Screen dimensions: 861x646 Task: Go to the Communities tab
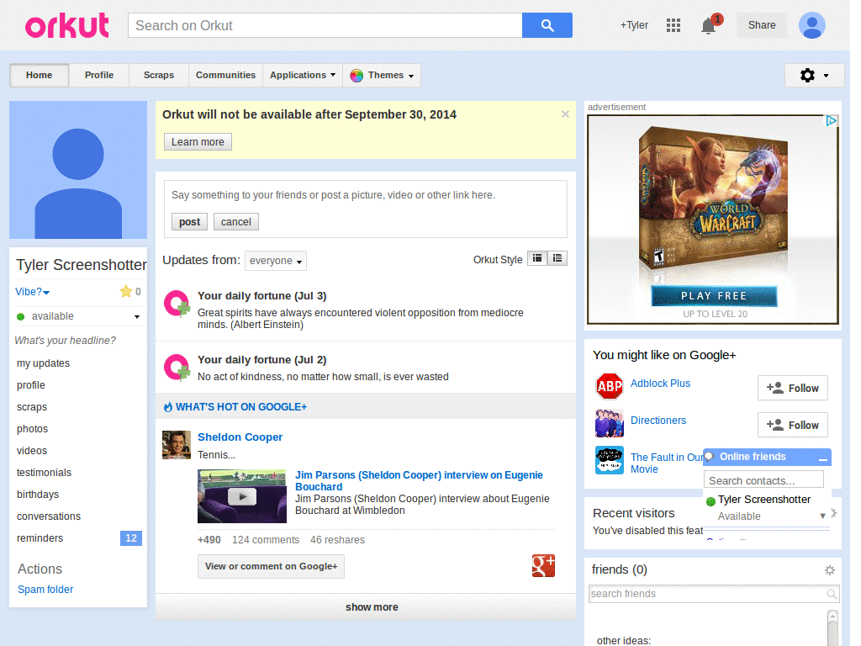225,75
